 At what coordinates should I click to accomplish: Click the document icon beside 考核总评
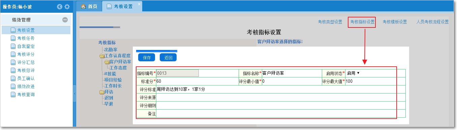coord(13,70)
